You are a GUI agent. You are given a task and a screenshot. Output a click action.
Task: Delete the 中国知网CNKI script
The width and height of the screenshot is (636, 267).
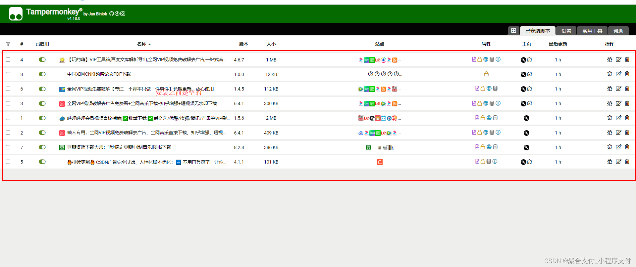627,74
